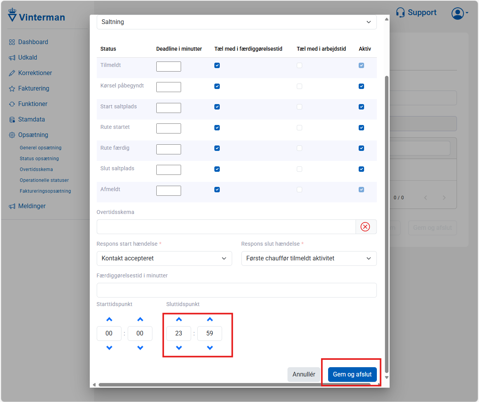Increase Sluttidspunkt hours with the up arrow
Image resolution: width=479 pixels, height=402 pixels.
(179, 319)
